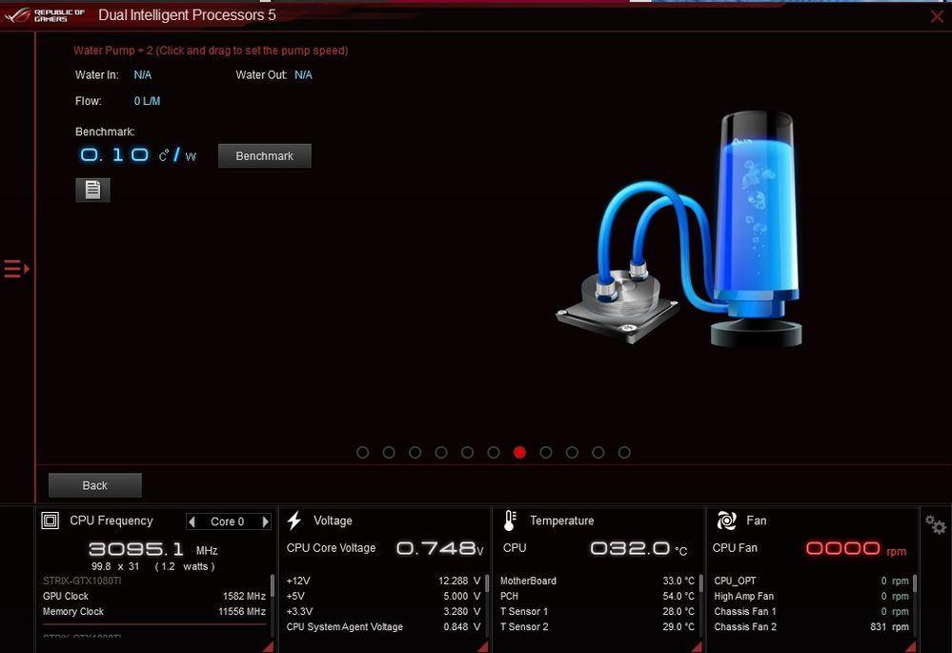Click the GPU Clock 1582 MHz row

point(154,597)
